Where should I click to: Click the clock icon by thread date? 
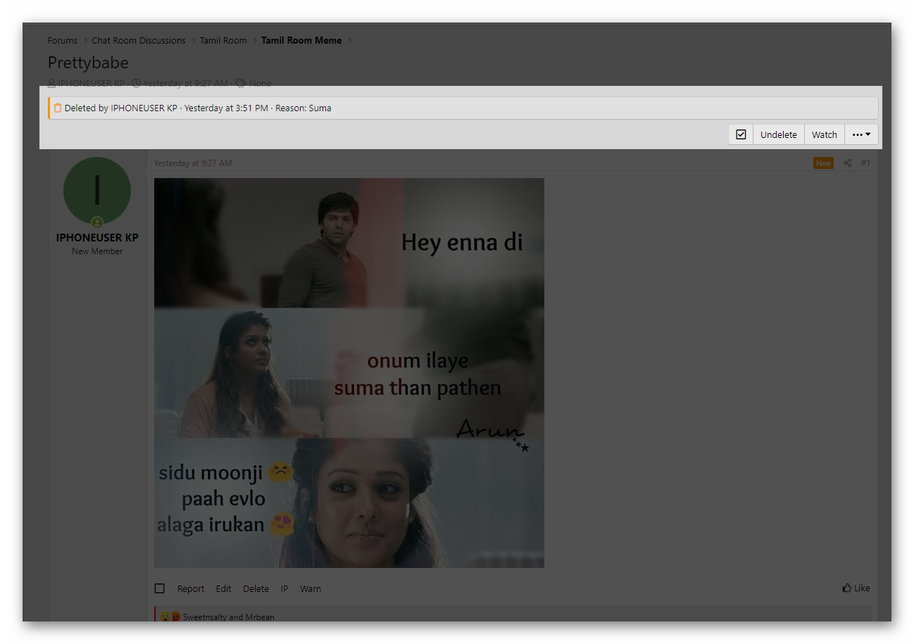tap(137, 83)
